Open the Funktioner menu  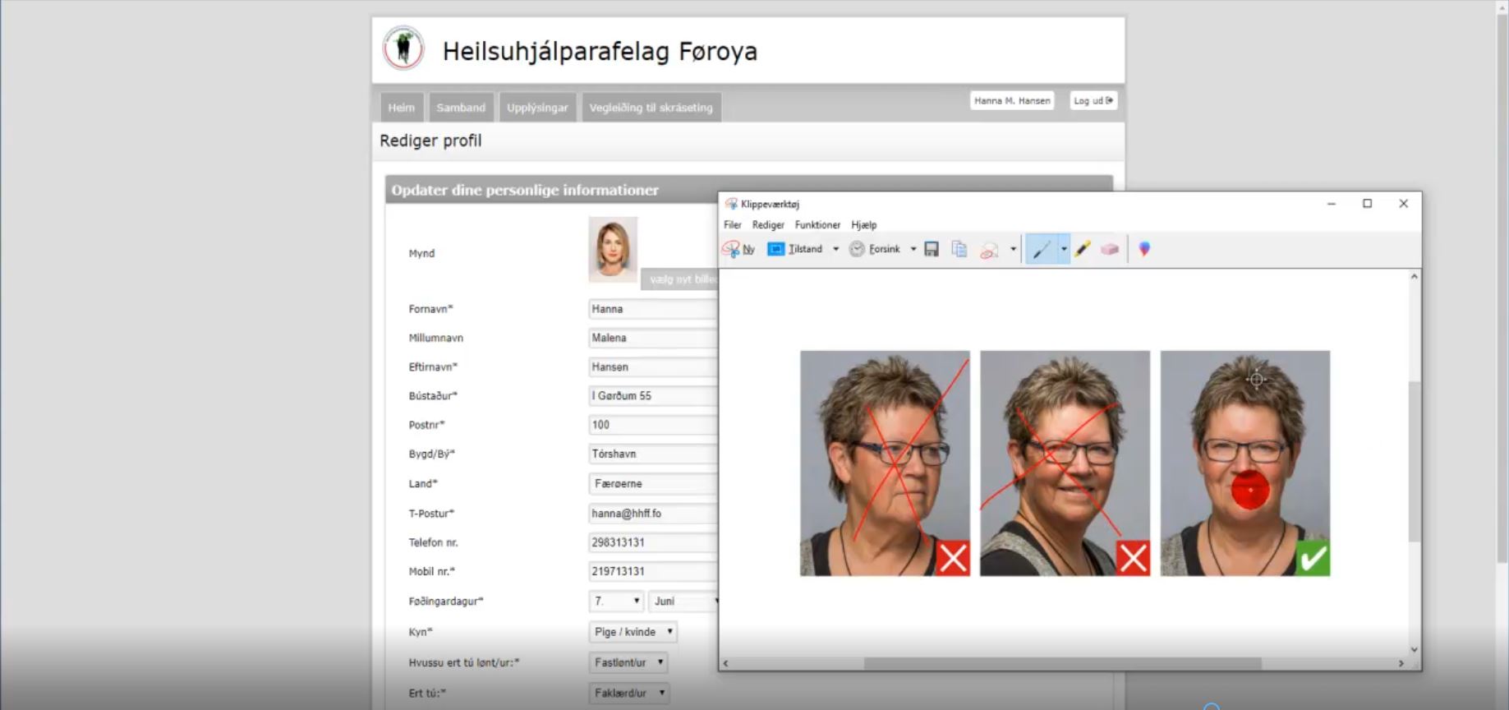tap(817, 224)
